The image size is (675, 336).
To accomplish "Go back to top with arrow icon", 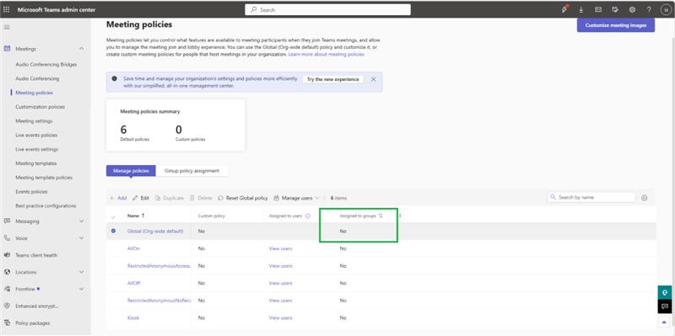I will (665, 321).
